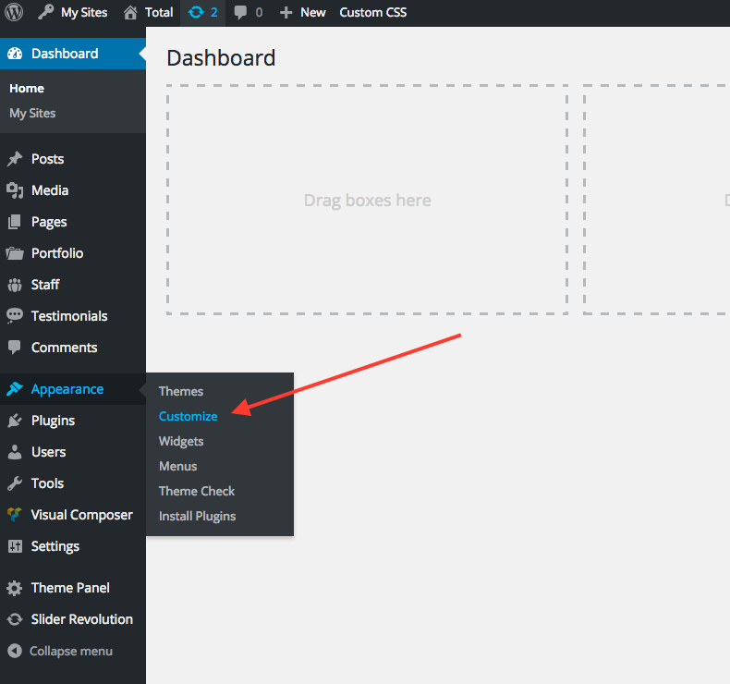Click the Settings sliders icon

click(15, 546)
